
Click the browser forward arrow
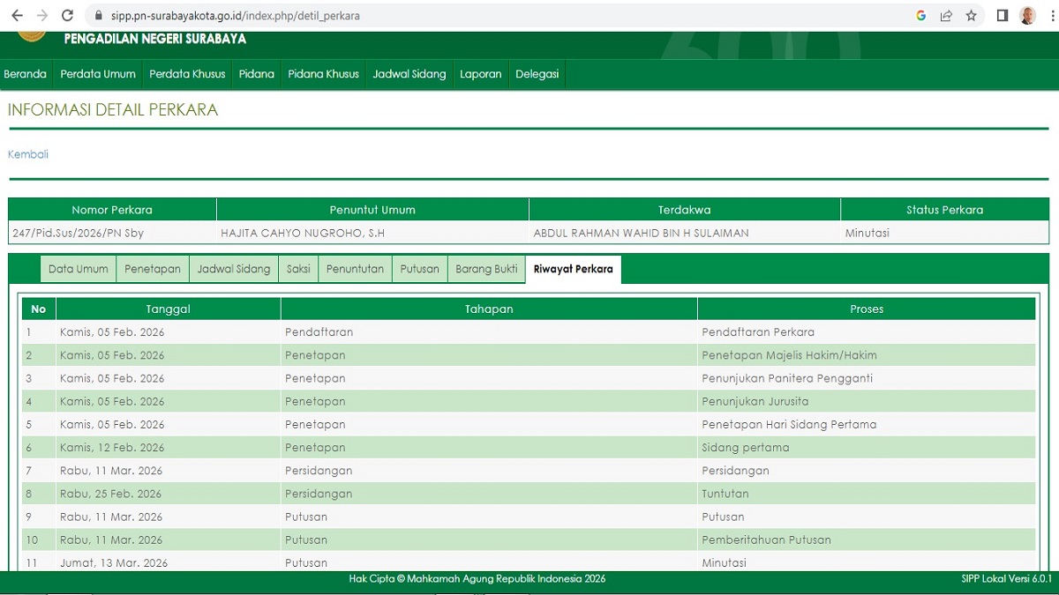pyautogui.click(x=41, y=16)
